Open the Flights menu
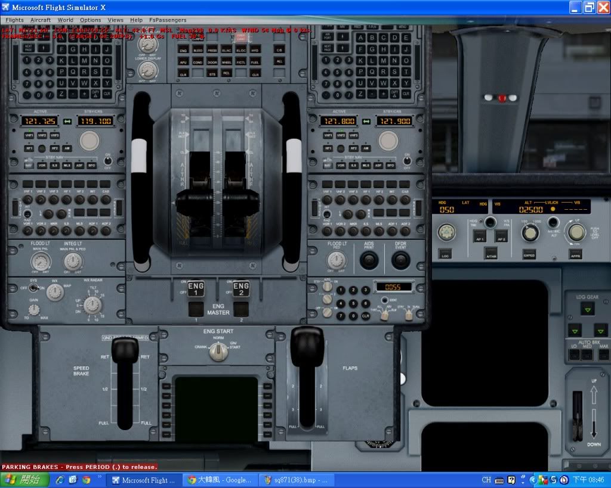Image resolution: width=611 pixels, height=488 pixels. point(14,20)
